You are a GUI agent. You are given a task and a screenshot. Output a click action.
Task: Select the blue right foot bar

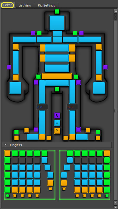pos(82,137)
